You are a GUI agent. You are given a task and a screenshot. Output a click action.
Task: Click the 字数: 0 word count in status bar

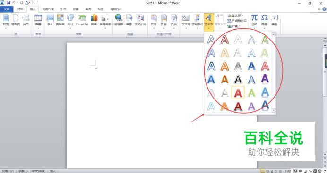coord(23,171)
